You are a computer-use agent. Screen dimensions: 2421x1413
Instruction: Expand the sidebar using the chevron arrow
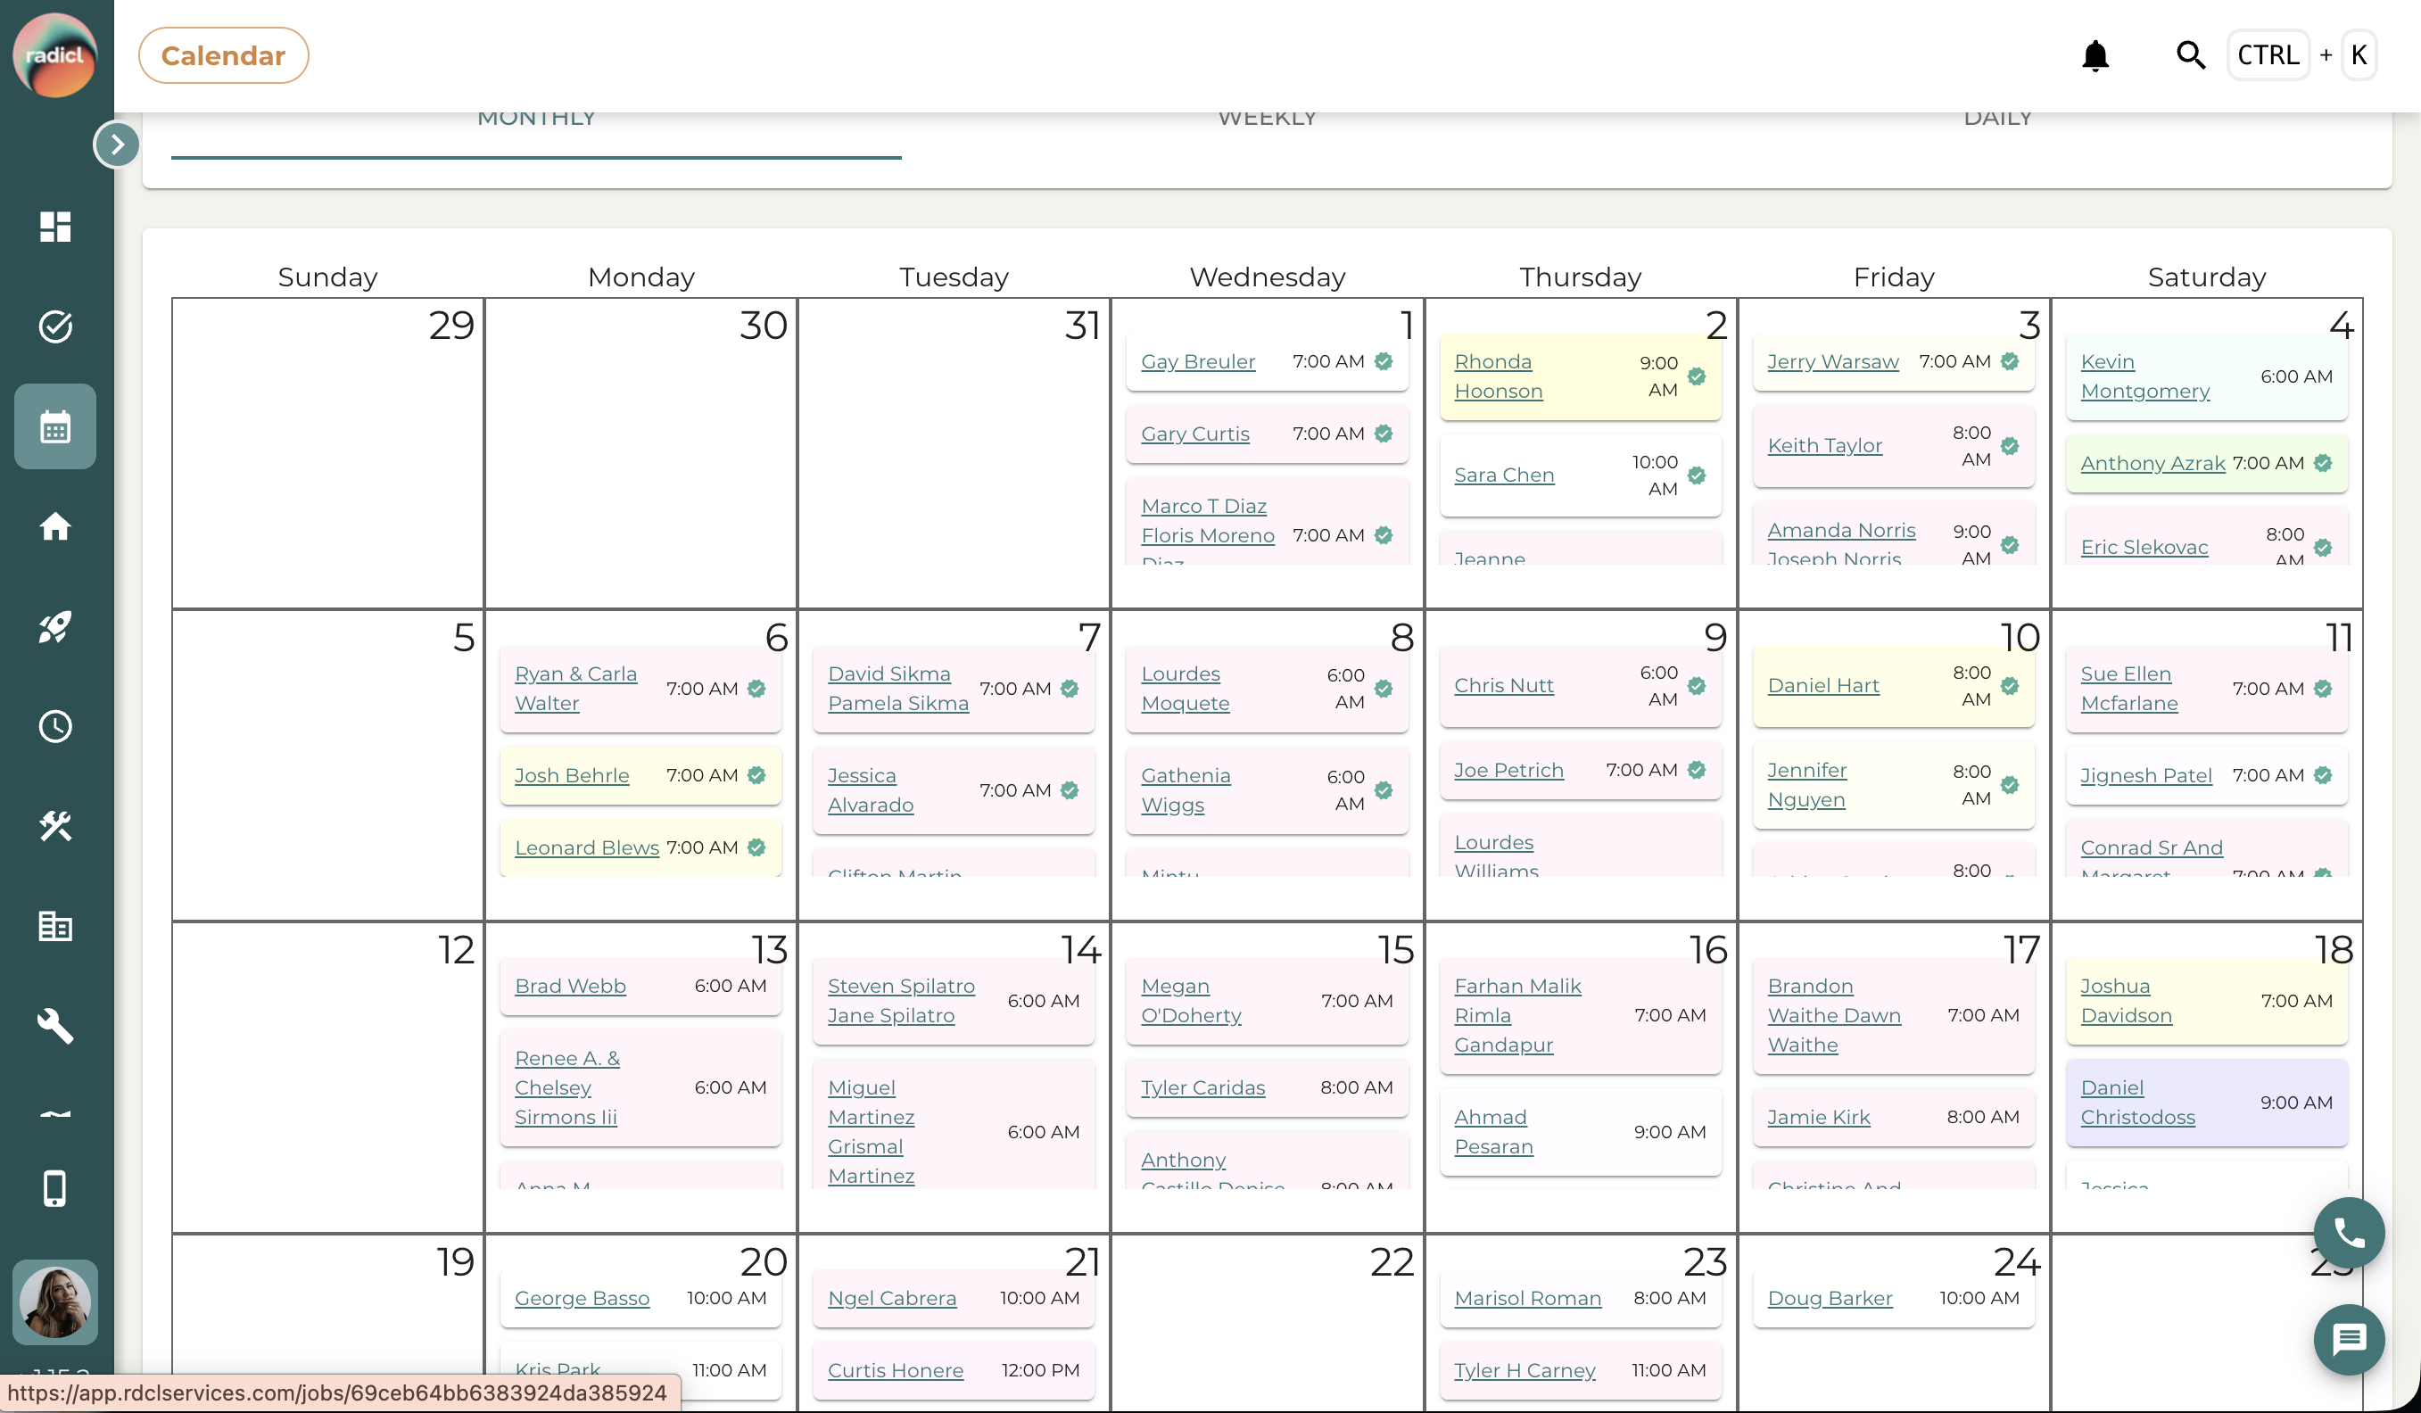[x=115, y=145]
